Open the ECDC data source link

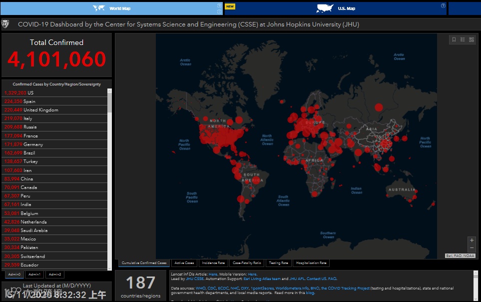point(223,288)
